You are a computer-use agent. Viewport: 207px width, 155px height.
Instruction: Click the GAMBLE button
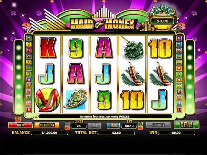point(158,125)
